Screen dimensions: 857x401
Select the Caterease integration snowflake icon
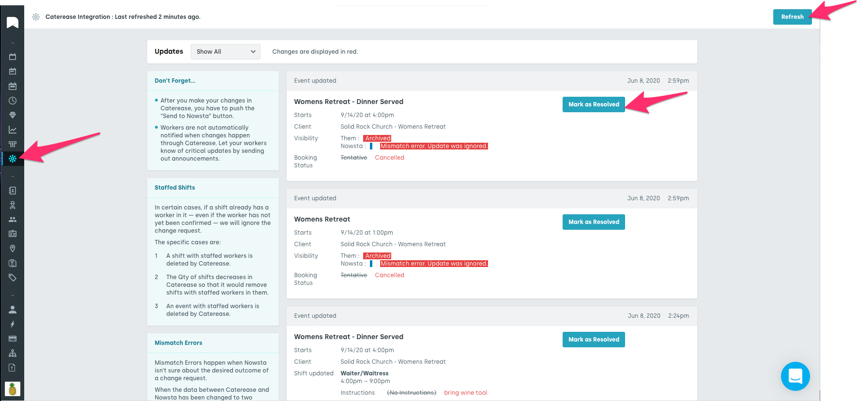coord(13,159)
